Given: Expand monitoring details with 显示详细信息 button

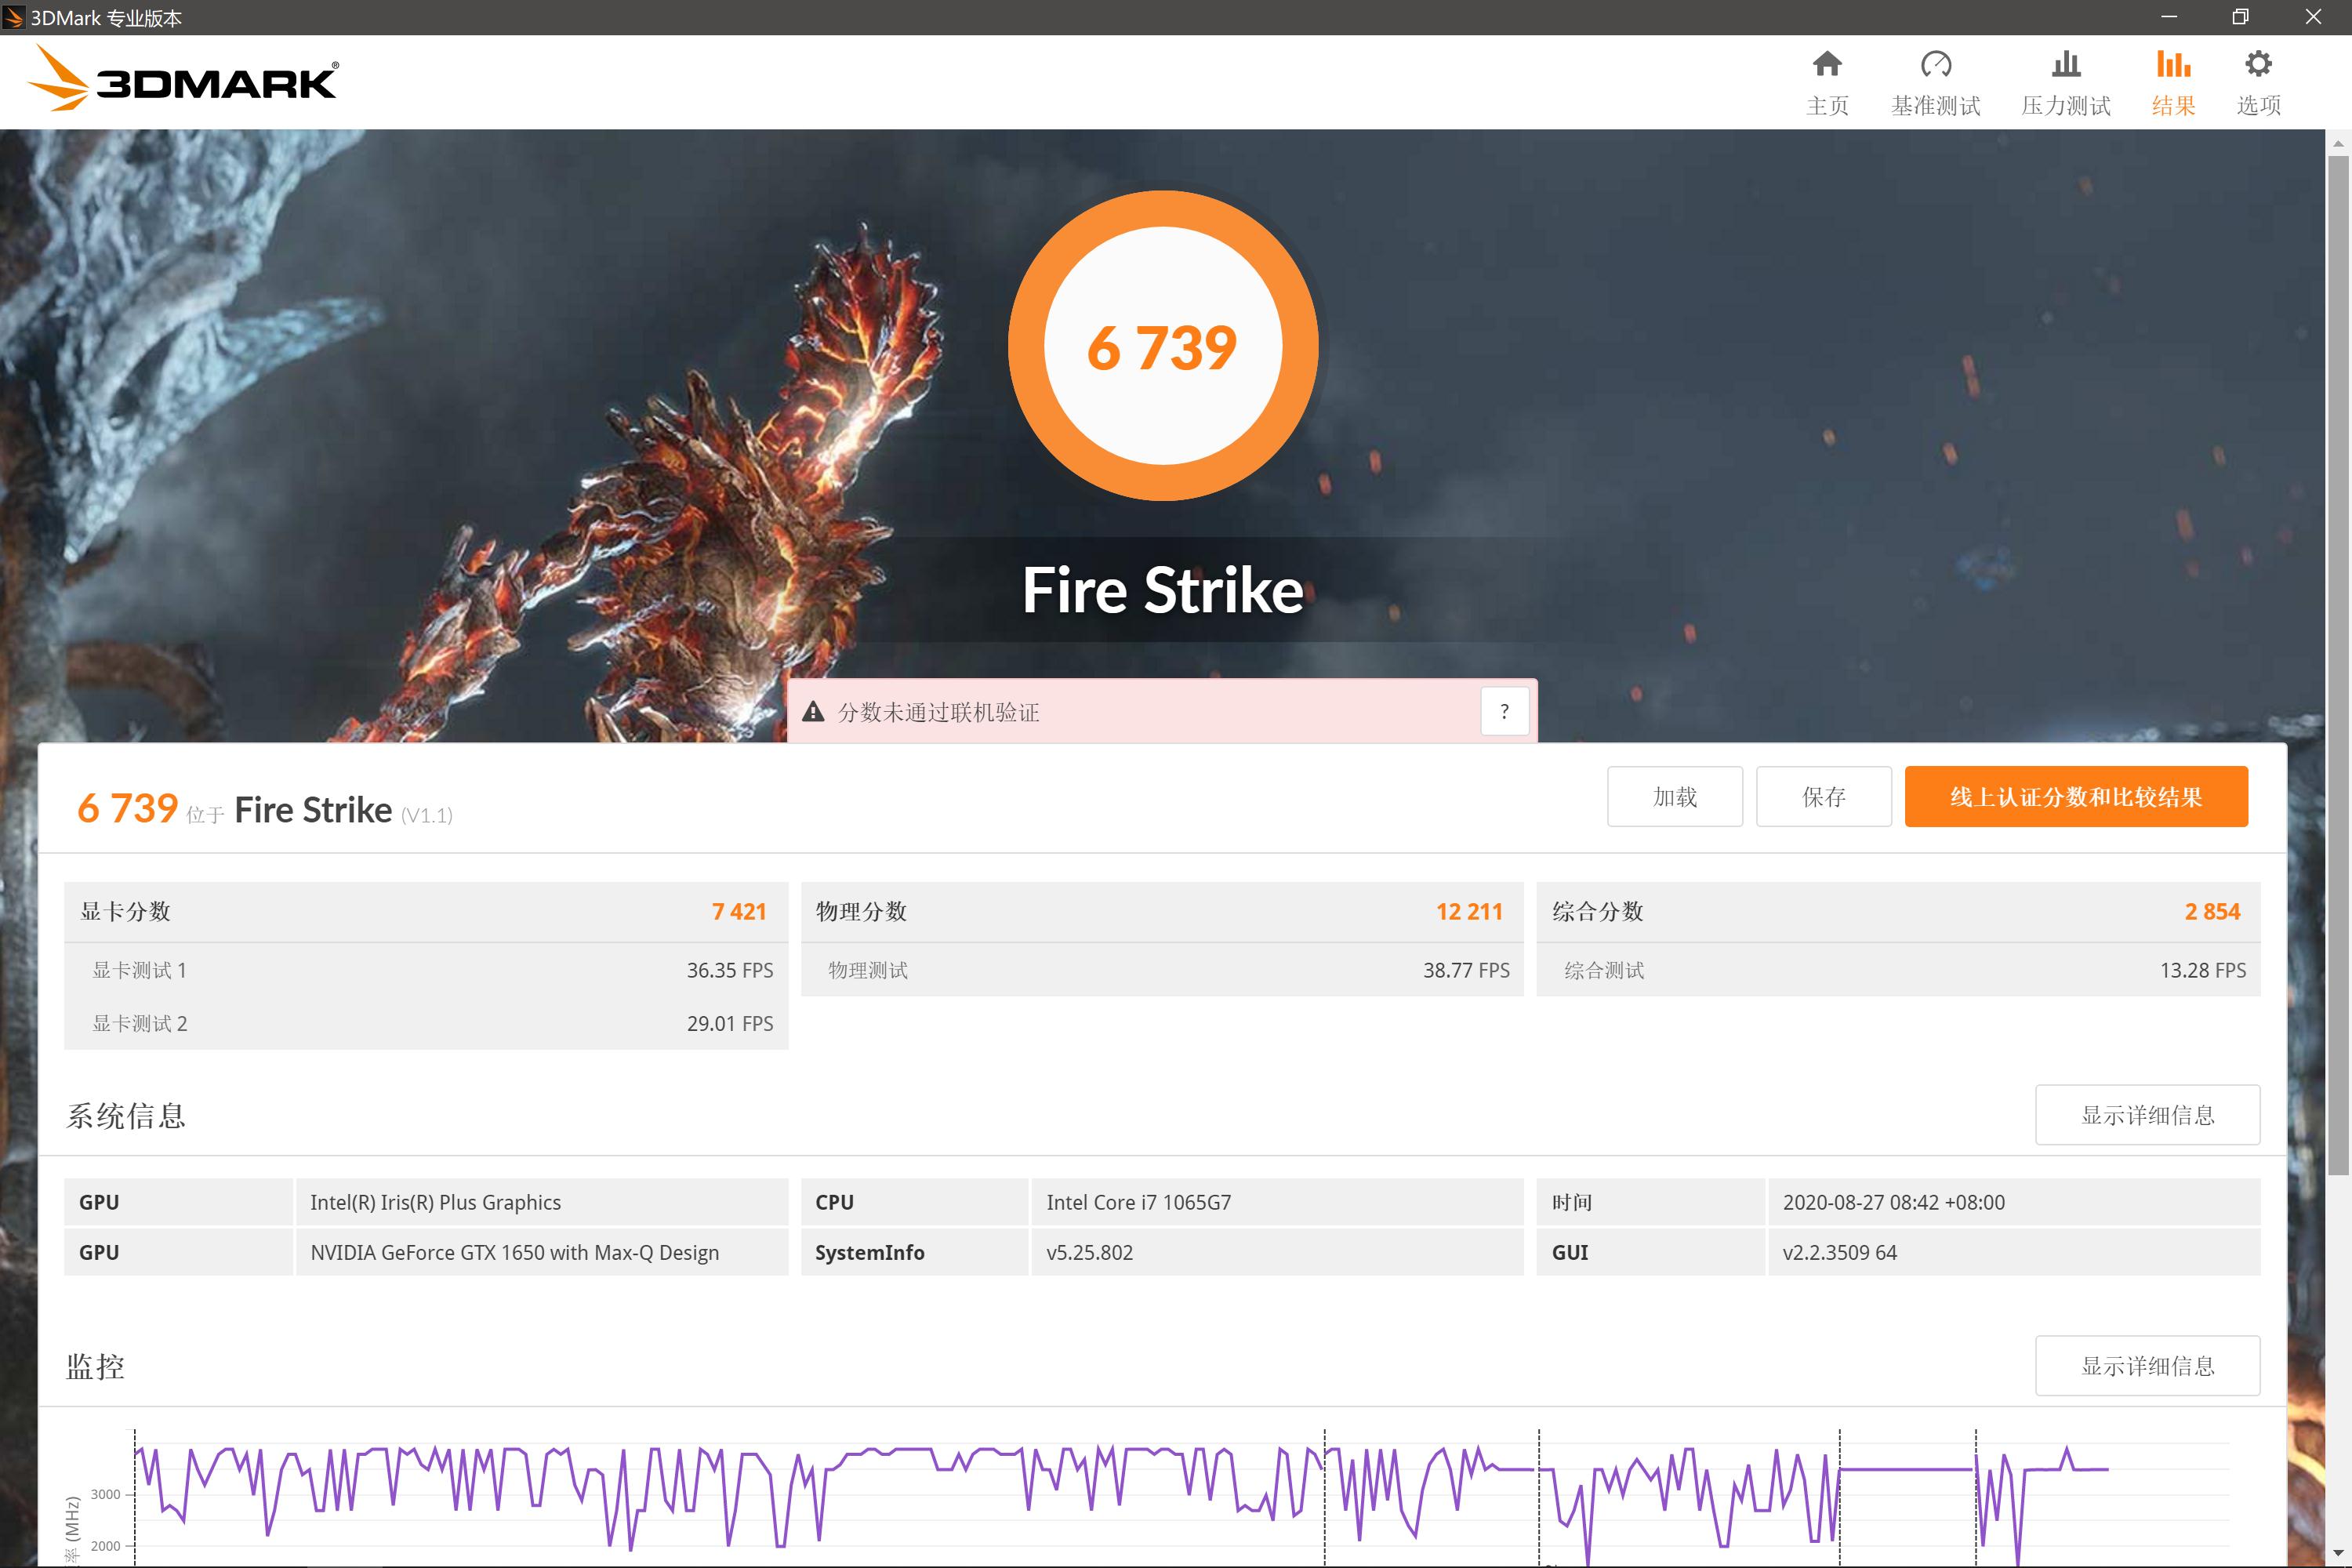Looking at the screenshot, I should point(2147,1366).
